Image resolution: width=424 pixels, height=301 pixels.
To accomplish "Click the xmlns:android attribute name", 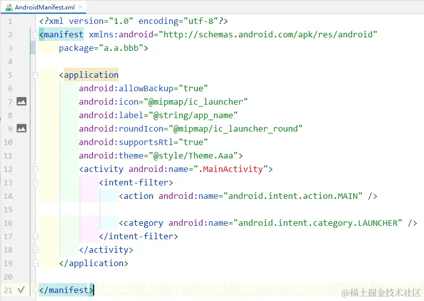I will point(121,34).
